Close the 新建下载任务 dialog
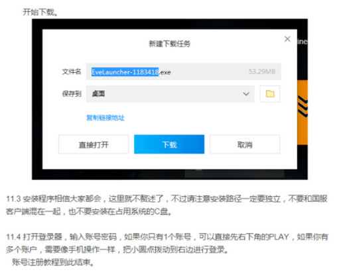The width and height of the screenshot is (345, 276). point(287,39)
